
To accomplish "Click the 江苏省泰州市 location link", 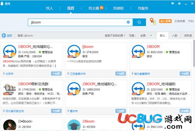I will tap(77, 73).
